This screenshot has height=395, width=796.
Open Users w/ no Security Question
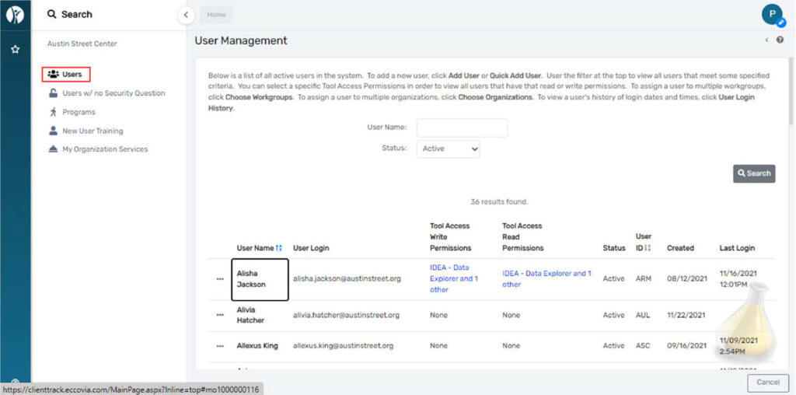tap(113, 93)
